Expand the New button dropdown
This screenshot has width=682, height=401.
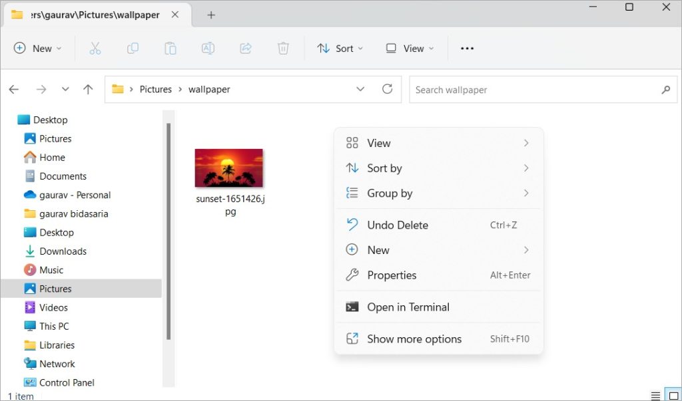[38, 48]
